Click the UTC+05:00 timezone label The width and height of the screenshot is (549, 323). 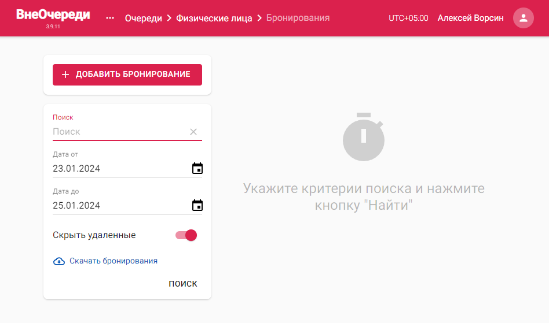tap(408, 18)
